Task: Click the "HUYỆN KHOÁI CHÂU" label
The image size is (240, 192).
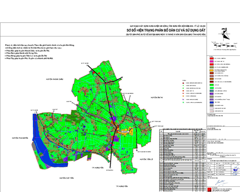Action: [x=55, y=79]
